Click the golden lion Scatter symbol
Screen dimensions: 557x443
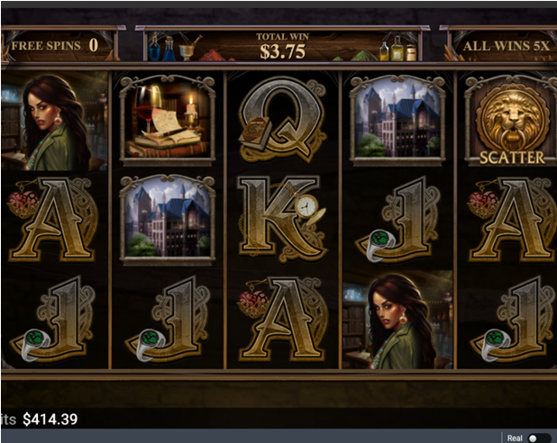tap(511, 121)
